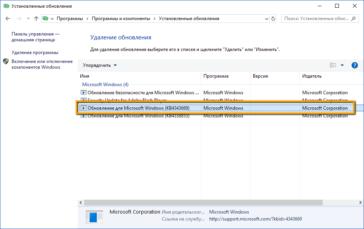
Task: Collapse the Microsoft Windows (4) group
Action: 105,84
